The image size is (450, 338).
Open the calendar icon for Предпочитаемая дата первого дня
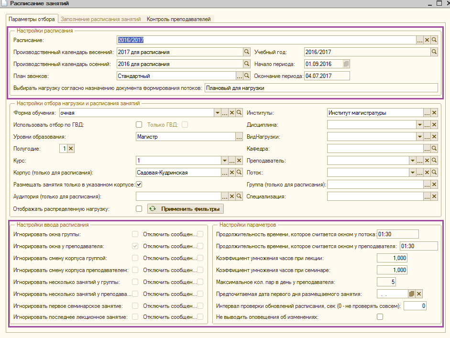[x=412, y=294]
